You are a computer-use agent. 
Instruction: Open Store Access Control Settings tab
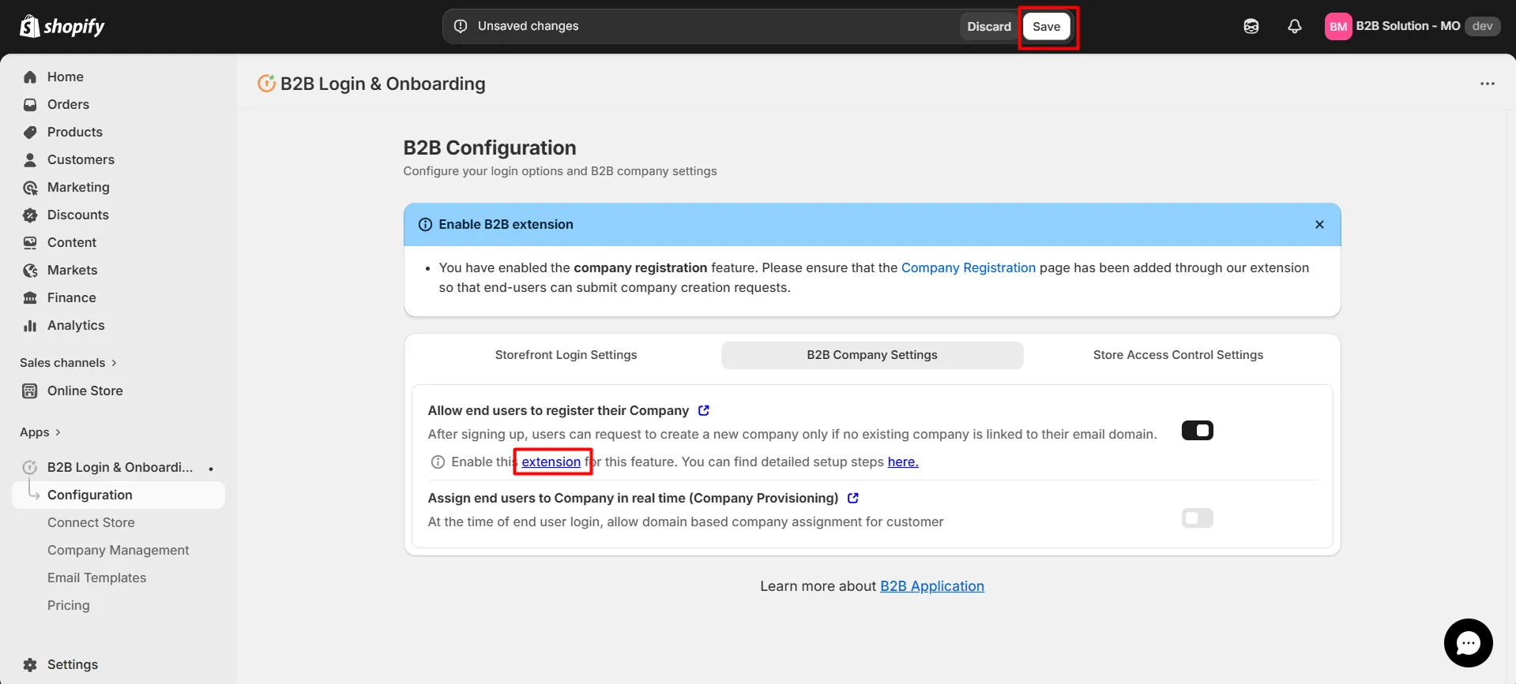1178,355
